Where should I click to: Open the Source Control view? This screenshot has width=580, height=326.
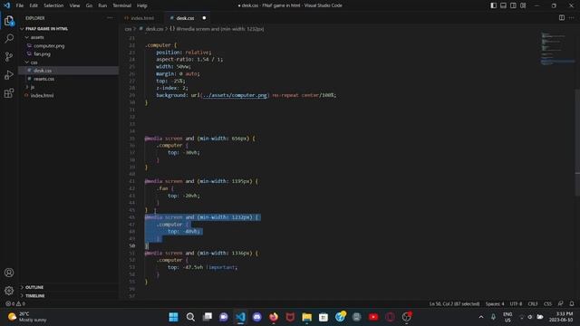(9, 56)
